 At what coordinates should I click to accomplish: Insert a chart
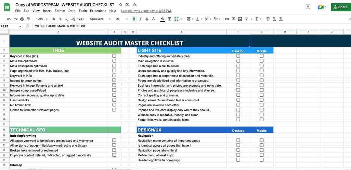click(240, 19)
